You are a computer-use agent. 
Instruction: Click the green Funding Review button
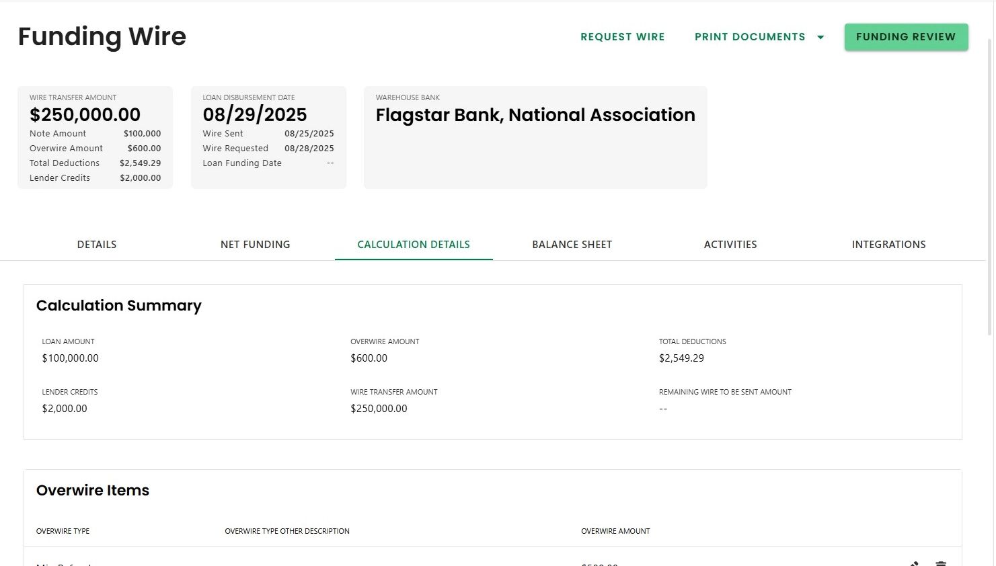pos(906,37)
